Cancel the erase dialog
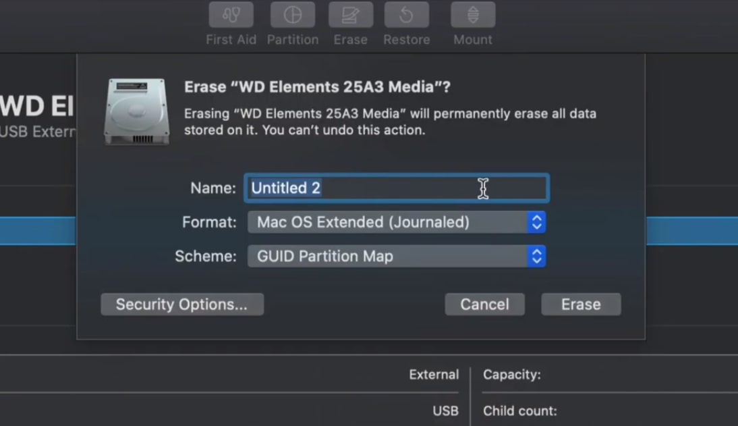Image resolution: width=738 pixels, height=426 pixels. pyautogui.click(x=484, y=304)
